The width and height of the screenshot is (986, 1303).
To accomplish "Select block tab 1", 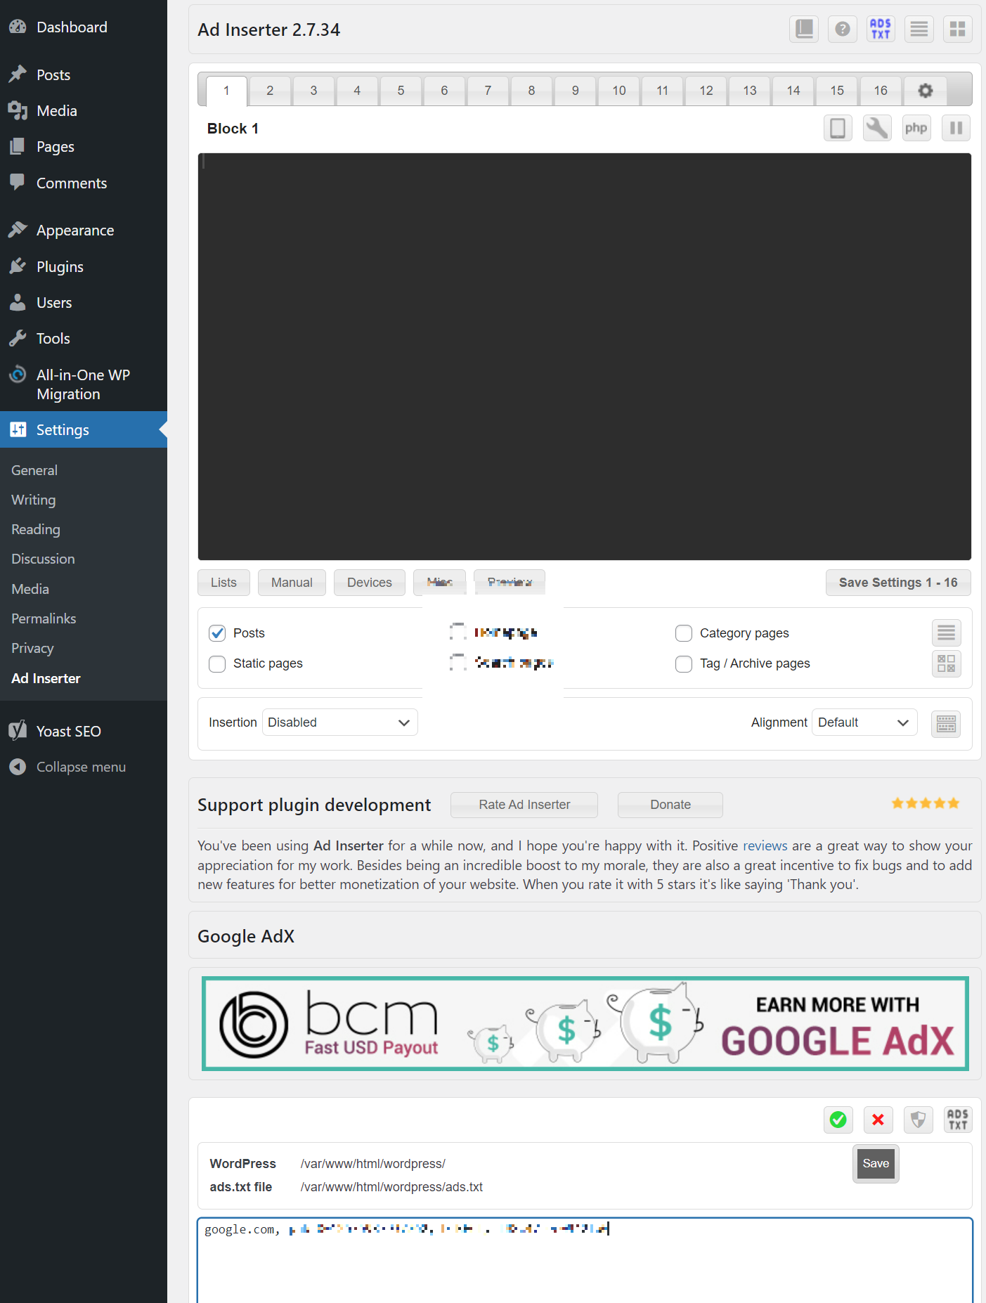I will tap(226, 91).
